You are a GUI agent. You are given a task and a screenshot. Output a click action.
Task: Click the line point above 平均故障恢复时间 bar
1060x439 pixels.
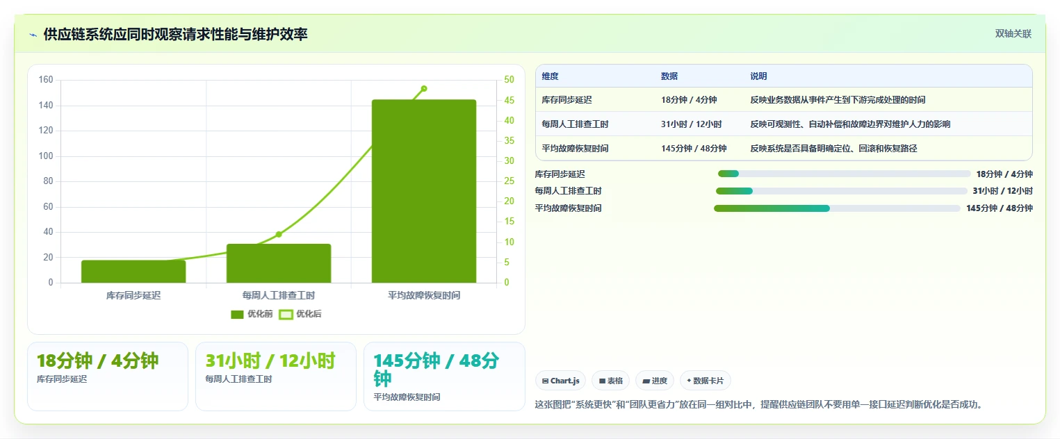coord(424,88)
